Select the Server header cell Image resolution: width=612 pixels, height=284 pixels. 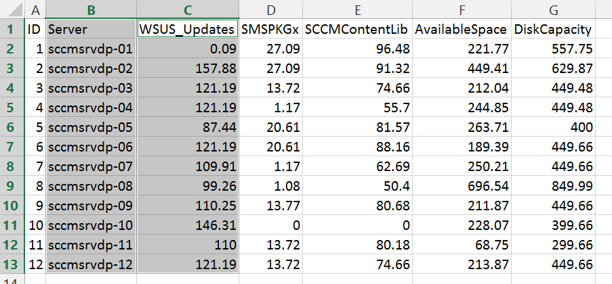(x=91, y=29)
